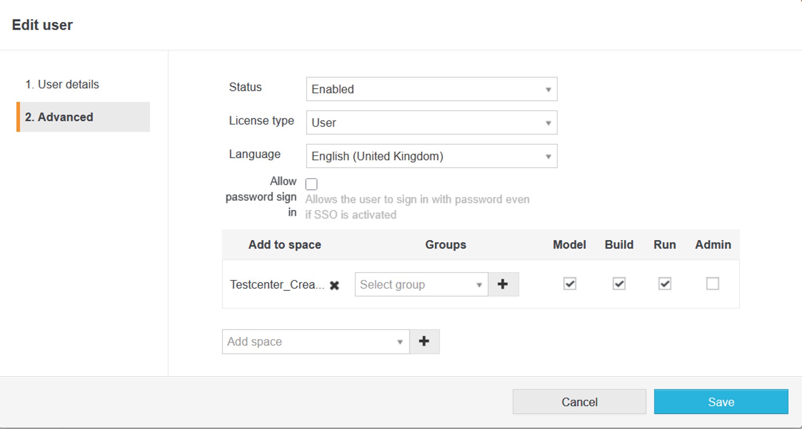Click the Testcenter_Crea... space name
Screen dimensions: 802x429
click(x=277, y=285)
